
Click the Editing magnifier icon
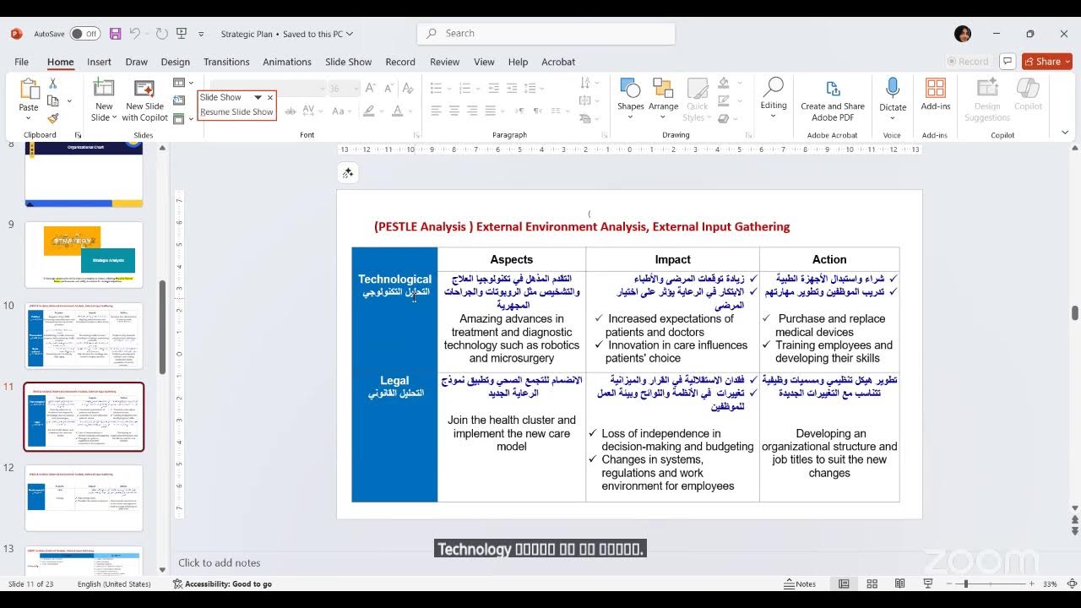click(773, 88)
